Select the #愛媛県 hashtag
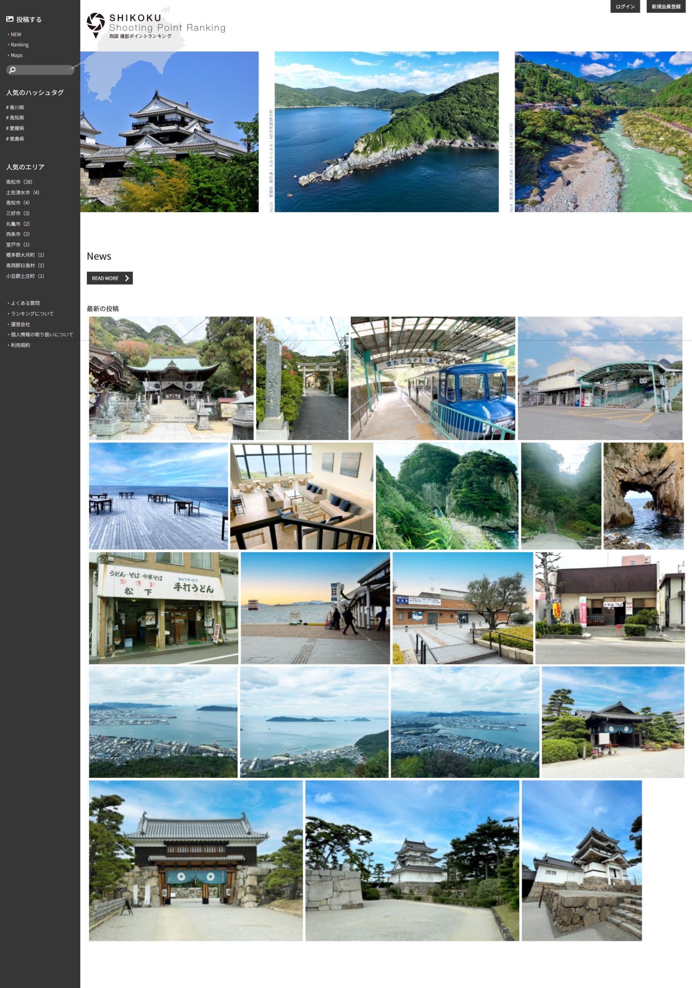This screenshot has width=692, height=988. pyautogui.click(x=15, y=128)
